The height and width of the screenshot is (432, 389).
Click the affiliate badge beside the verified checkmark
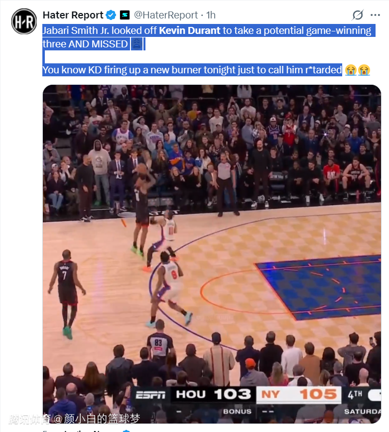pos(125,15)
